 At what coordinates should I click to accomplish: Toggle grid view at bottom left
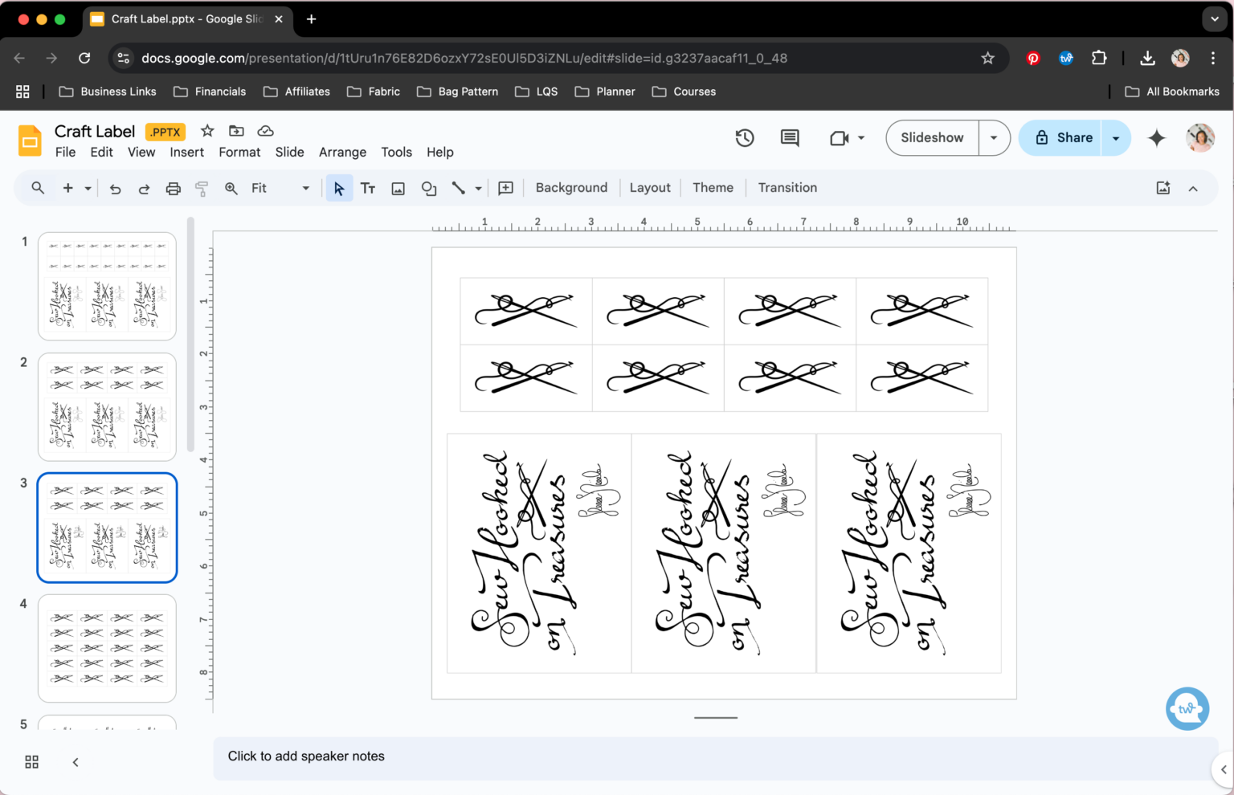(32, 762)
